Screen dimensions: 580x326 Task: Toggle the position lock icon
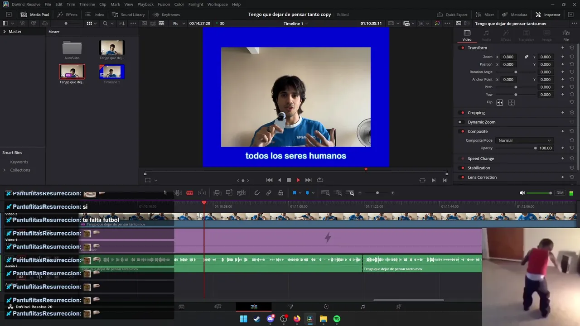tap(280, 193)
